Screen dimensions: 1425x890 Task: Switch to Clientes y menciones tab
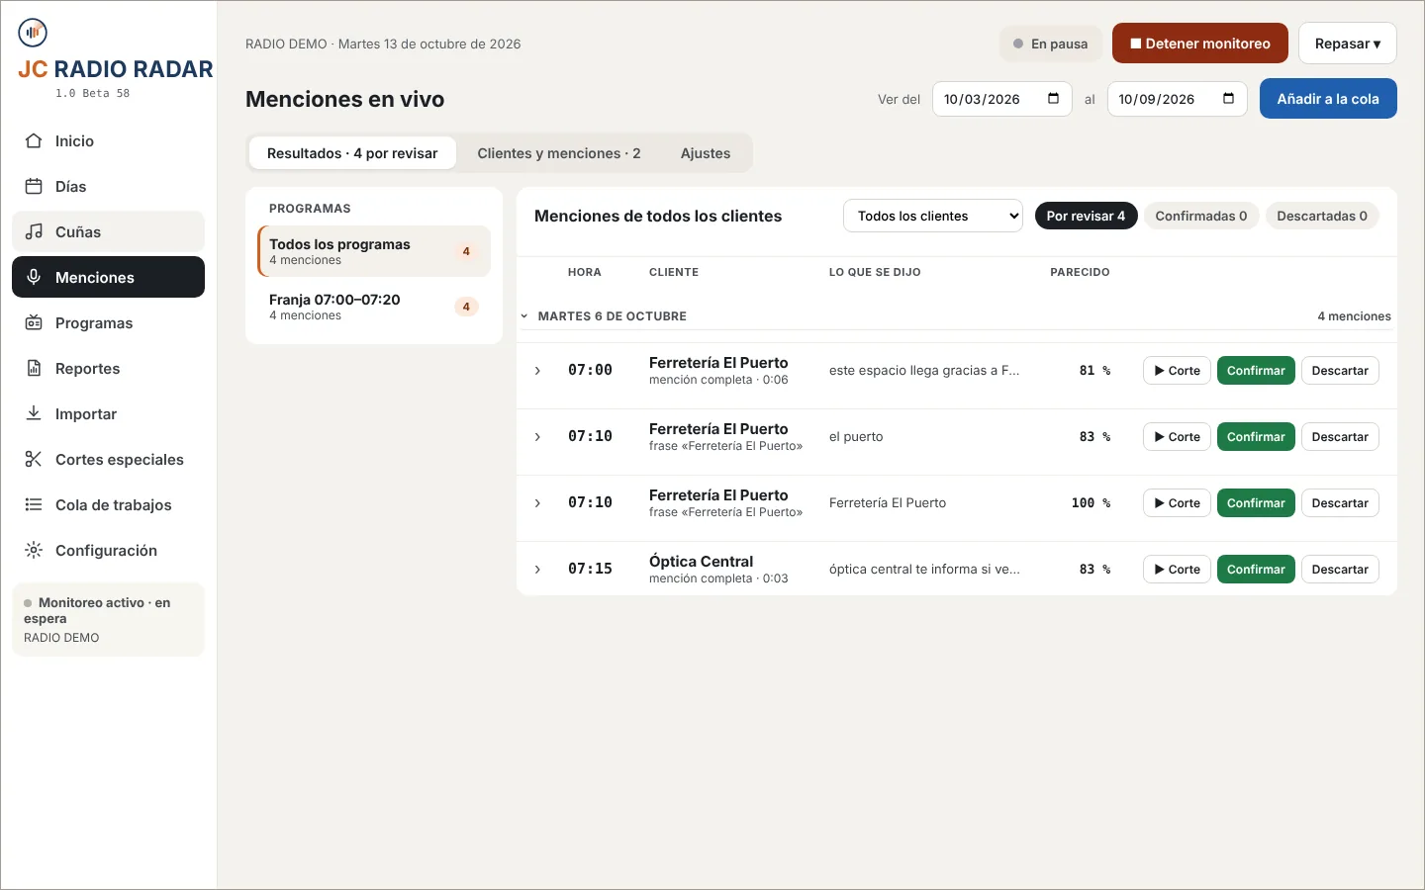(559, 153)
